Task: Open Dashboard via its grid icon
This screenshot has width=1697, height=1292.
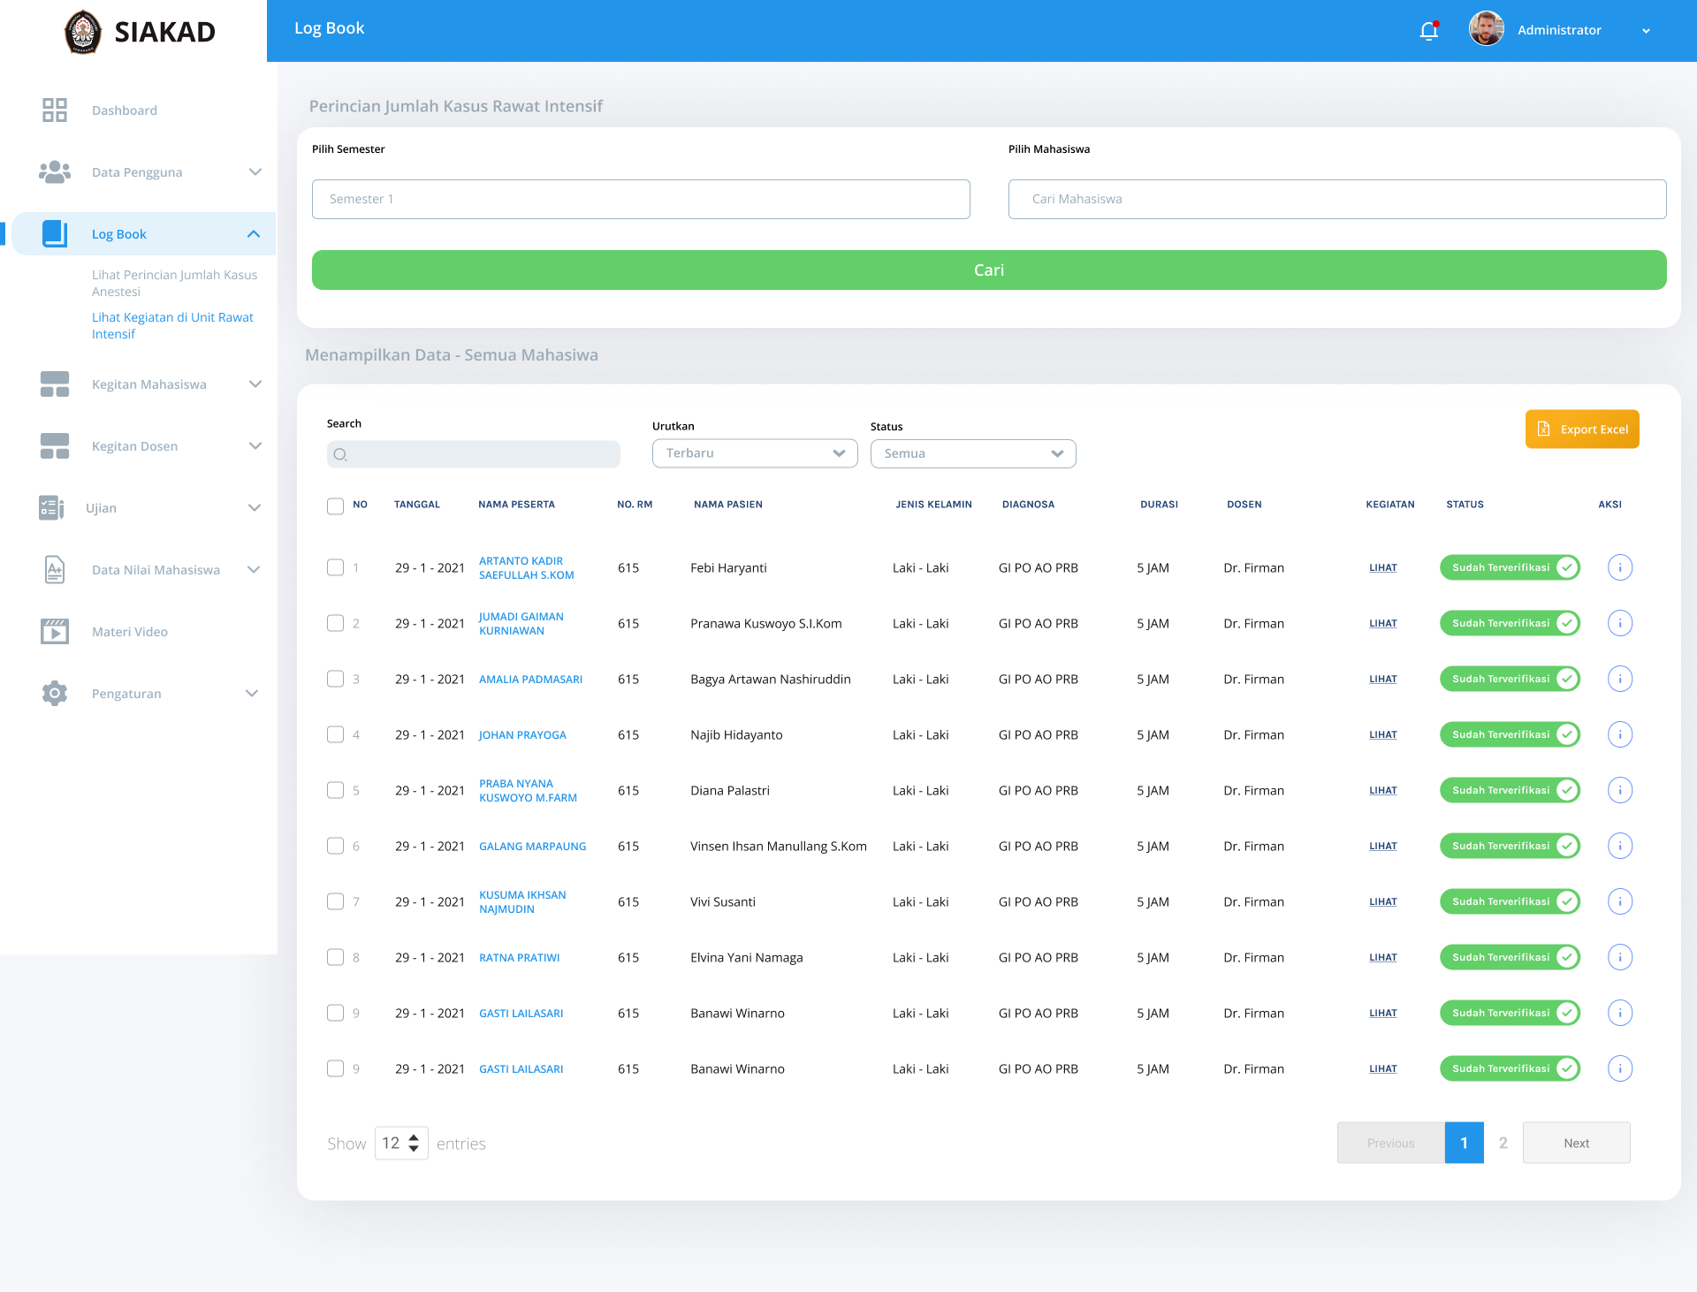Action: coord(55,110)
